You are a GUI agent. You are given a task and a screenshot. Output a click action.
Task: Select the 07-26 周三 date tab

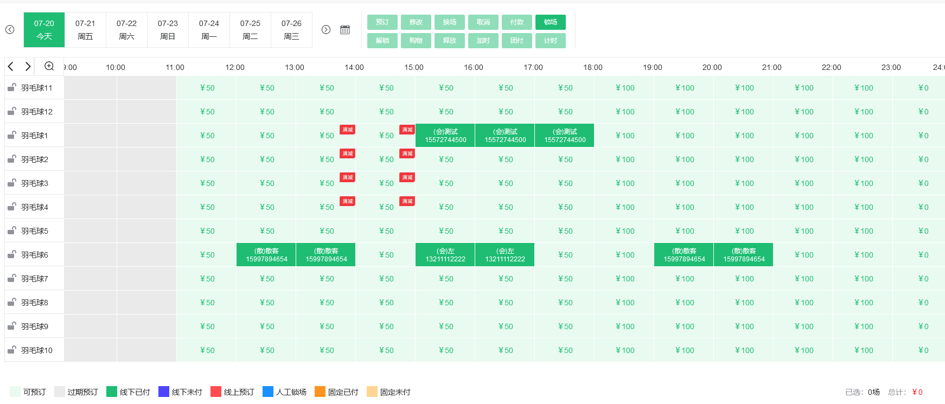291,30
